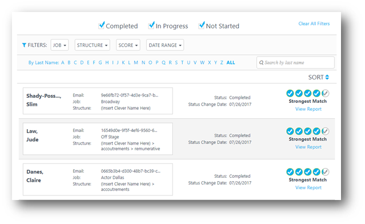Filter last names by letter D
The height and width of the screenshot is (224, 365).
tap(82, 62)
